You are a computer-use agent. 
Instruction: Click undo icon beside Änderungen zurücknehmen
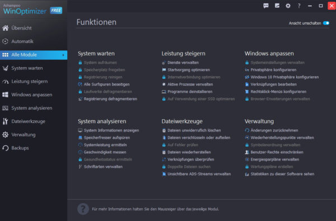[x=247, y=130]
